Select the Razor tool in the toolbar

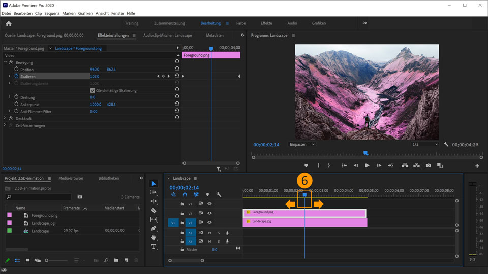[x=154, y=210]
